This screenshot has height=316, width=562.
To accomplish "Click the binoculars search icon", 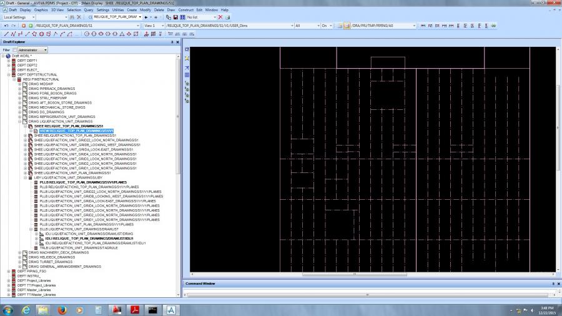I will coord(72,17).
